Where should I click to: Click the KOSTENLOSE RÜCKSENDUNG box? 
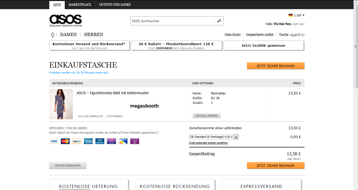pos(175,184)
